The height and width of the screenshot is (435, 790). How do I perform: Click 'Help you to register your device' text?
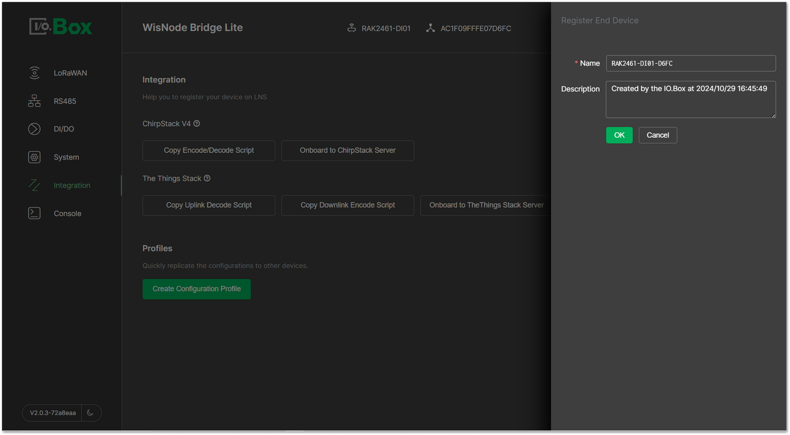click(204, 97)
